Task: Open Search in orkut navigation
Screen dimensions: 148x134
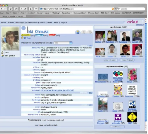Action: [42, 23]
